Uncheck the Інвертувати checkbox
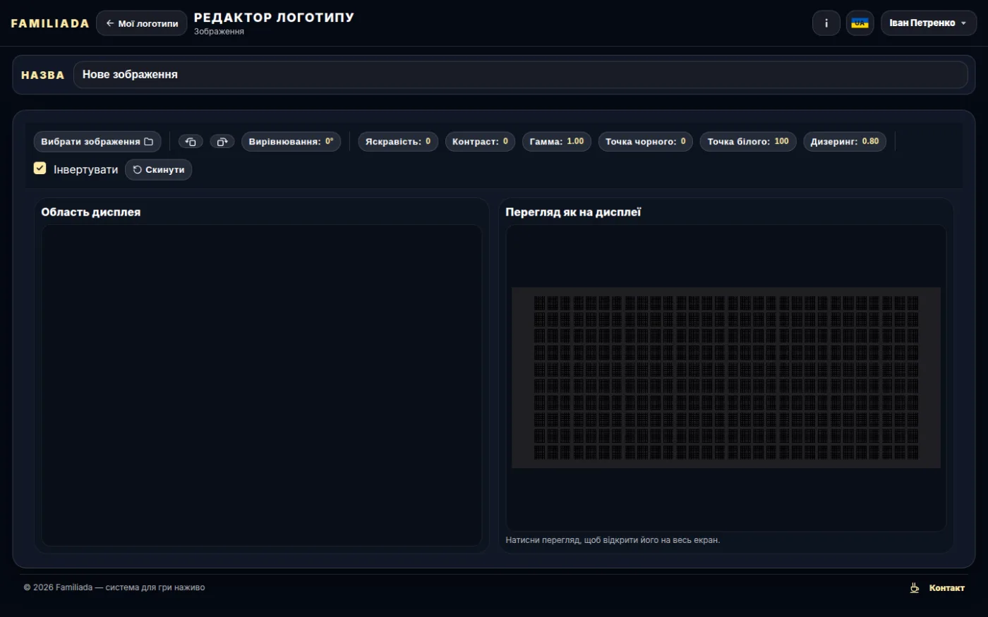 point(40,168)
